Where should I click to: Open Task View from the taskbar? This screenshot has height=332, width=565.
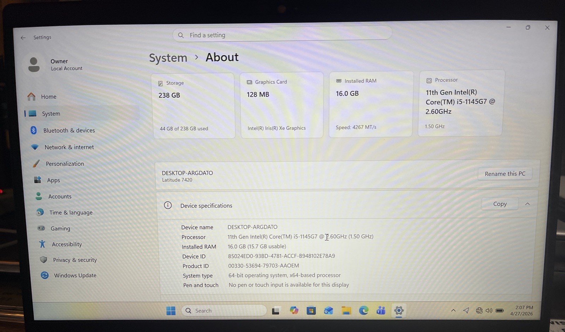pos(276,311)
